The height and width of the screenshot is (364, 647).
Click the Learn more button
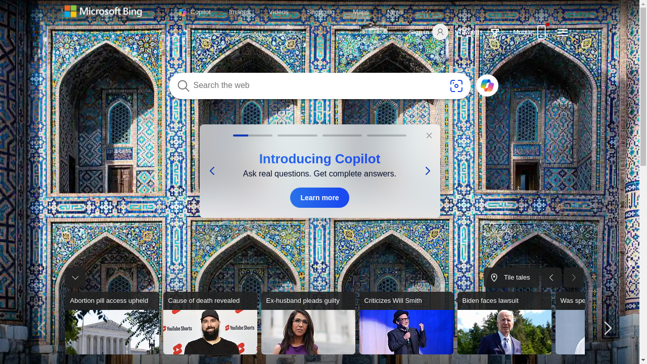click(x=319, y=198)
